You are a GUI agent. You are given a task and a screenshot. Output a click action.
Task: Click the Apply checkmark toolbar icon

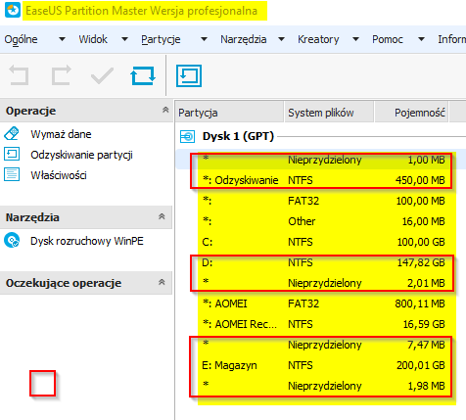pyautogui.click(x=102, y=76)
